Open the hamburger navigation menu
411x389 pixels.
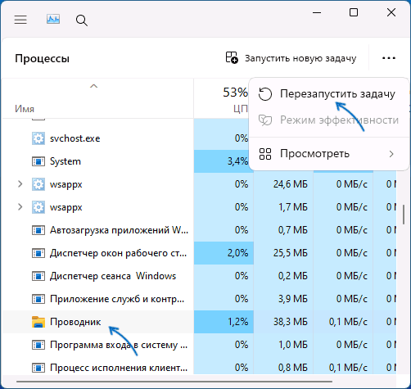[x=20, y=20]
